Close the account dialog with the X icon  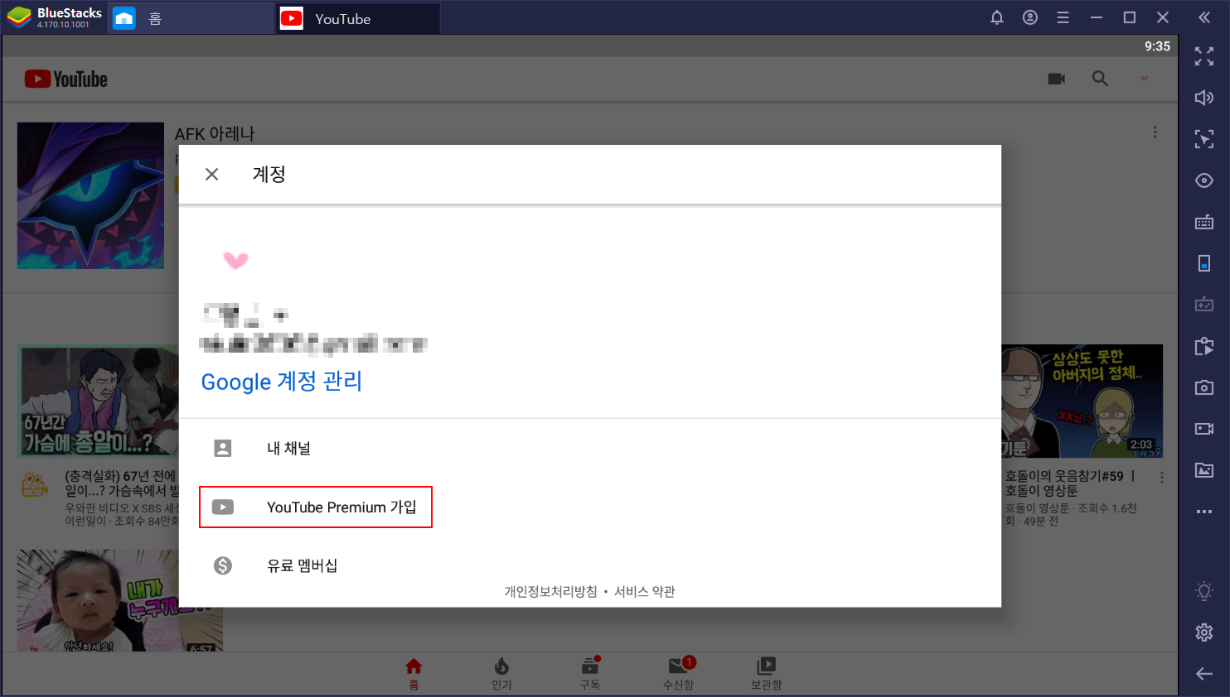[x=212, y=174]
